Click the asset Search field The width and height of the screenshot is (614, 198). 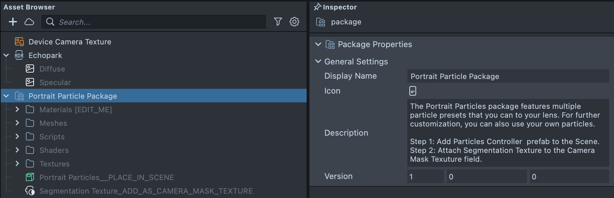pos(160,22)
